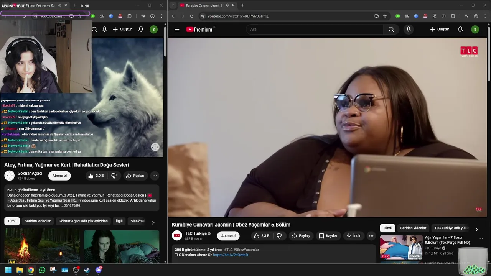Show more filter chips in right sidebar
The height and width of the screenshot is (276, 491).
click(476, 230)
